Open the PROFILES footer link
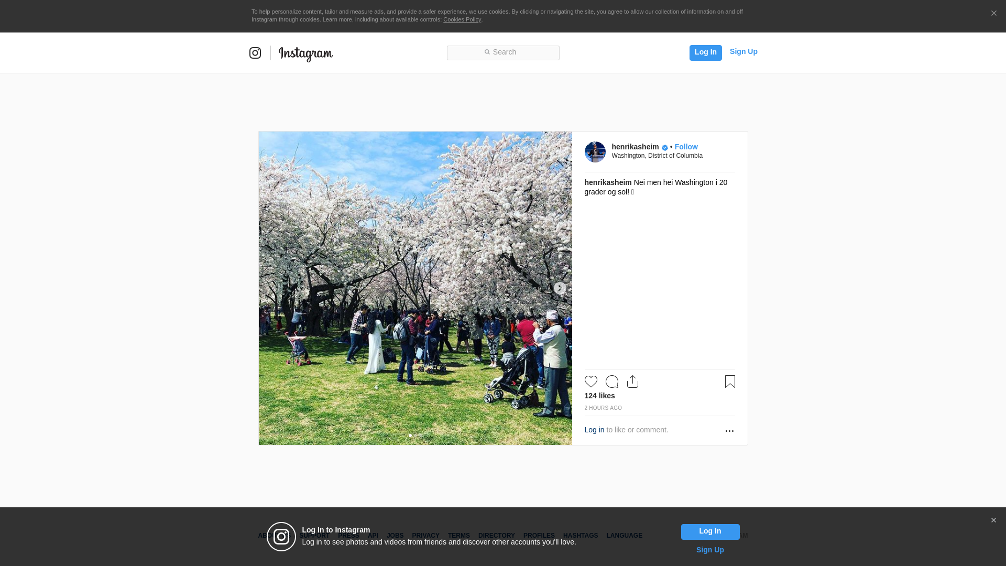The height and width of the screenshot is (566, 1006). [x=539, y=536]
